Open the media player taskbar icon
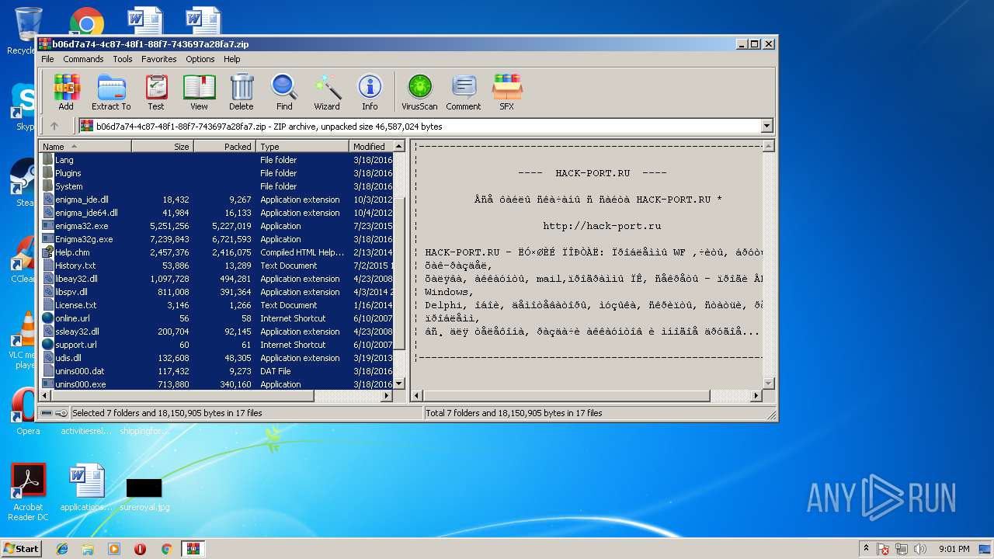The image size is (994, 559). point(114,549)
